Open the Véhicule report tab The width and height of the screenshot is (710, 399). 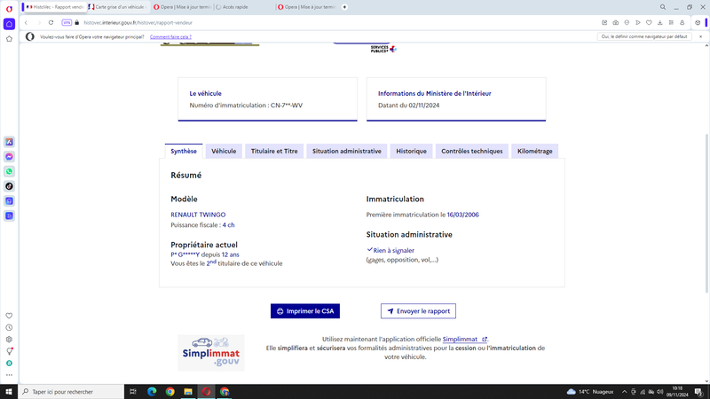point(224,151)
